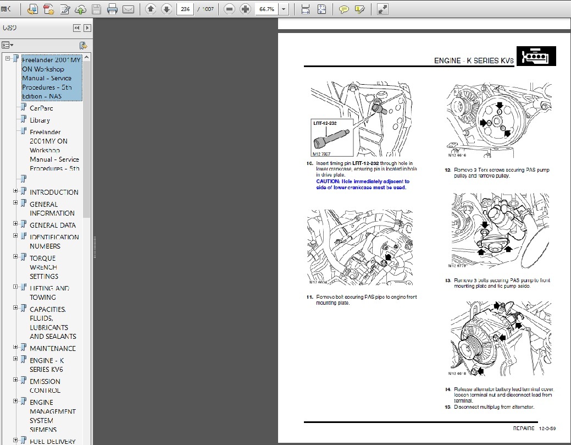
Task: Zoom out with the minus button
Action: [x=229, y=9]
